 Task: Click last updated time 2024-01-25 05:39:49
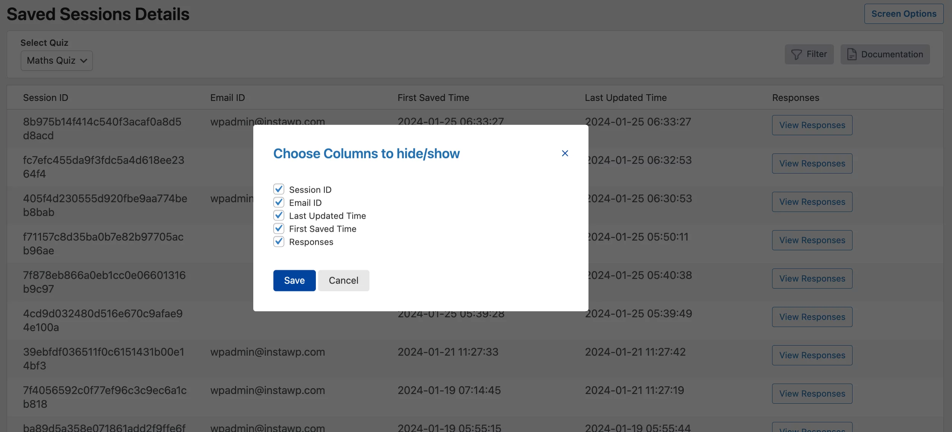[638, 314]
